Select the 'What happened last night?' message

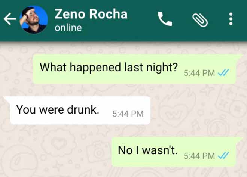[134, 69]
